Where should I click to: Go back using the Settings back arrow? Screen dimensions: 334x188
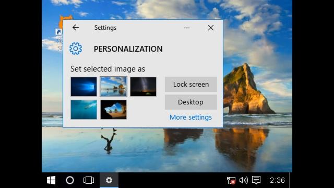point(75,28)
